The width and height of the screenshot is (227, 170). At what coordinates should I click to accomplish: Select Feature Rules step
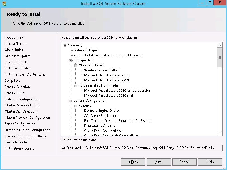[x=15, y=93]
